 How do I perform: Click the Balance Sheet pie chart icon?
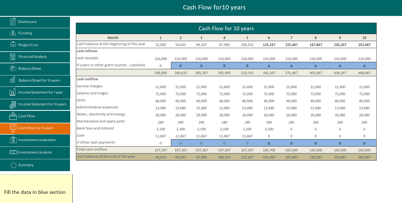pyautogui.click(x=13, y=68)
